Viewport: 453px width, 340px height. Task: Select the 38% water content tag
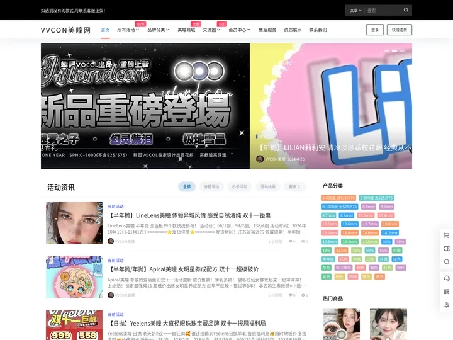(x=386, y=241)
